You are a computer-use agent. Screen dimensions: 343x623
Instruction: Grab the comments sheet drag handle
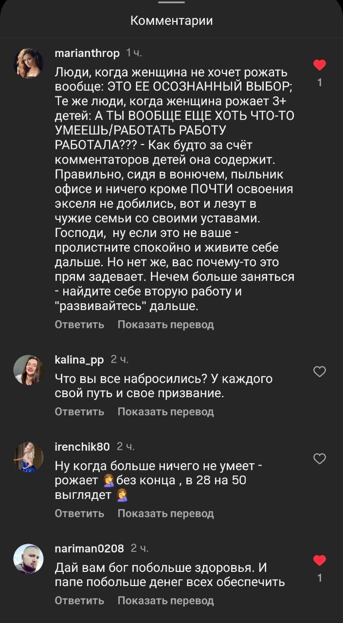(171, 2)
